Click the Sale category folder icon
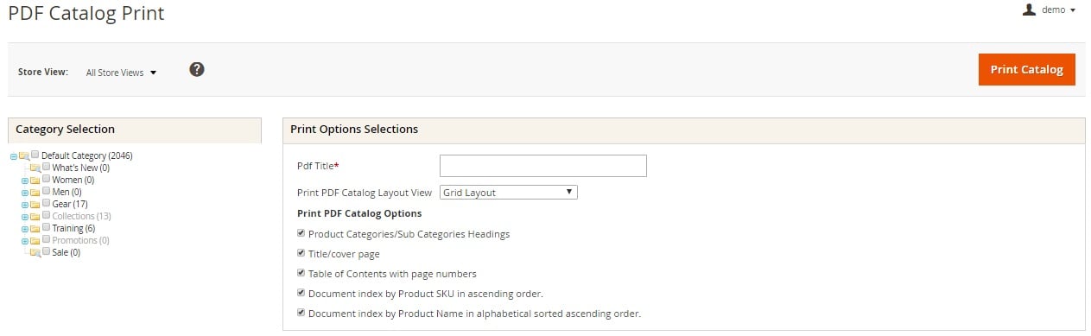This screenshot has width=1091, height=336. (35, 252)
